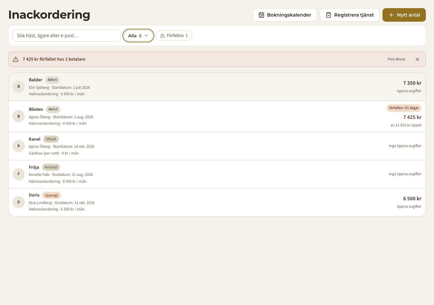Open the Balder agreement row
Image resolution: width=434 pixels, height=305 pixels.
click(217, 87)
